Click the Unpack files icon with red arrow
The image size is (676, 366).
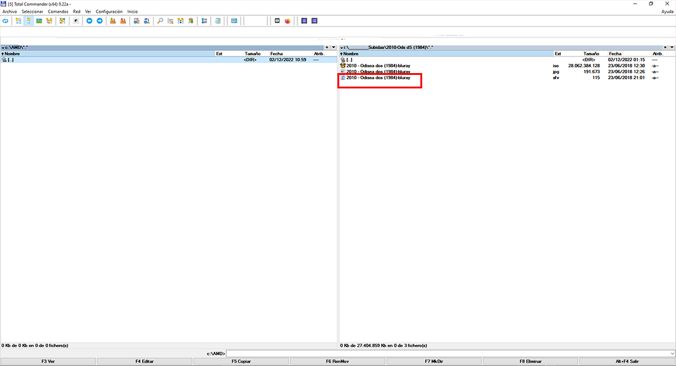click(x=124, y=21)
